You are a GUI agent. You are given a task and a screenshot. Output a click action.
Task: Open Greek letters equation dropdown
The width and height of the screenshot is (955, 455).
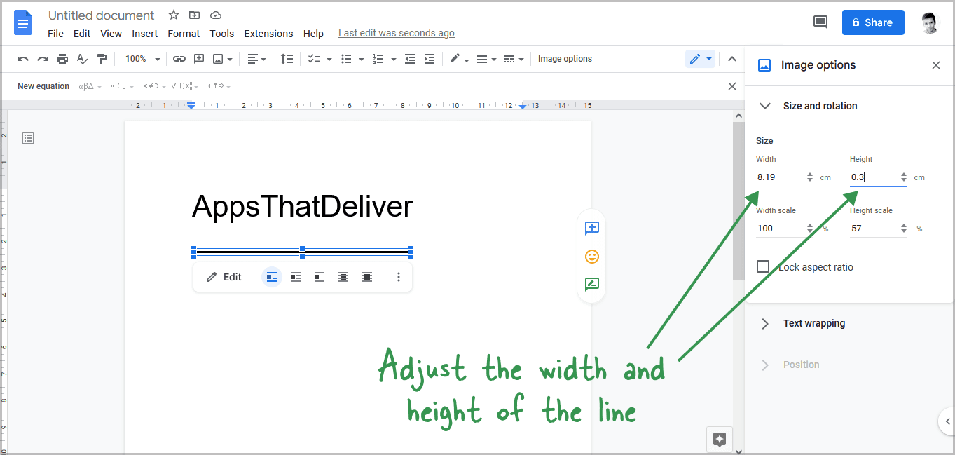point(90,86)
